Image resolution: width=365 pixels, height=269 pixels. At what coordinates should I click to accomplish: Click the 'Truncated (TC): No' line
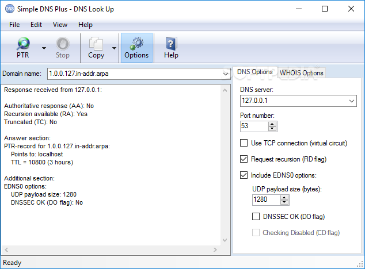point(31,122)
